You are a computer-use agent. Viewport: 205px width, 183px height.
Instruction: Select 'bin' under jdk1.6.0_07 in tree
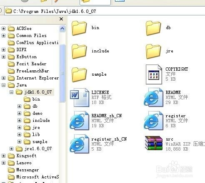click(36, 99)
